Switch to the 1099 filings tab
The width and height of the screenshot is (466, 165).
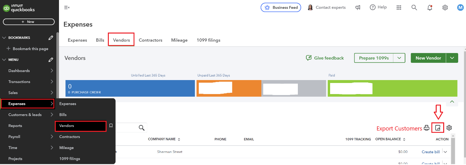(x=209, y=40)
